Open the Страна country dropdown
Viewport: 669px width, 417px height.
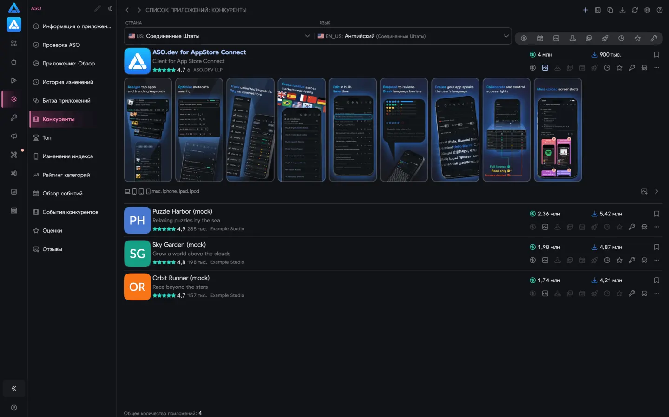219,36
